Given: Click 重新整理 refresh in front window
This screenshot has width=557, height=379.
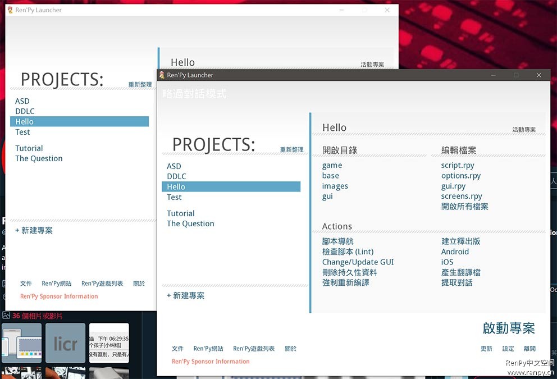Looking at the screenshot, I should (291, 150).
